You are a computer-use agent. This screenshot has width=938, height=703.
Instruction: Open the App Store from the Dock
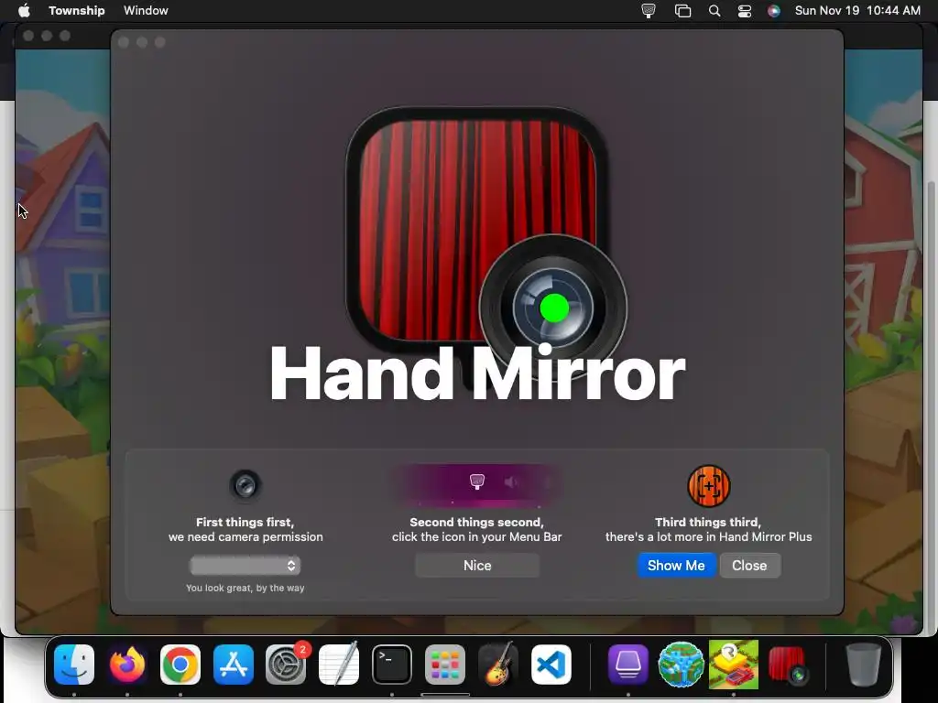coord(234,665)
